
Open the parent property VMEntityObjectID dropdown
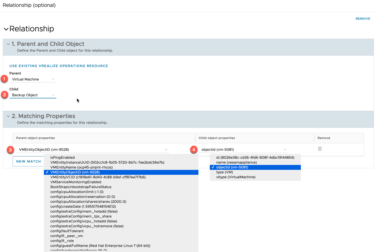pos(93,150)
